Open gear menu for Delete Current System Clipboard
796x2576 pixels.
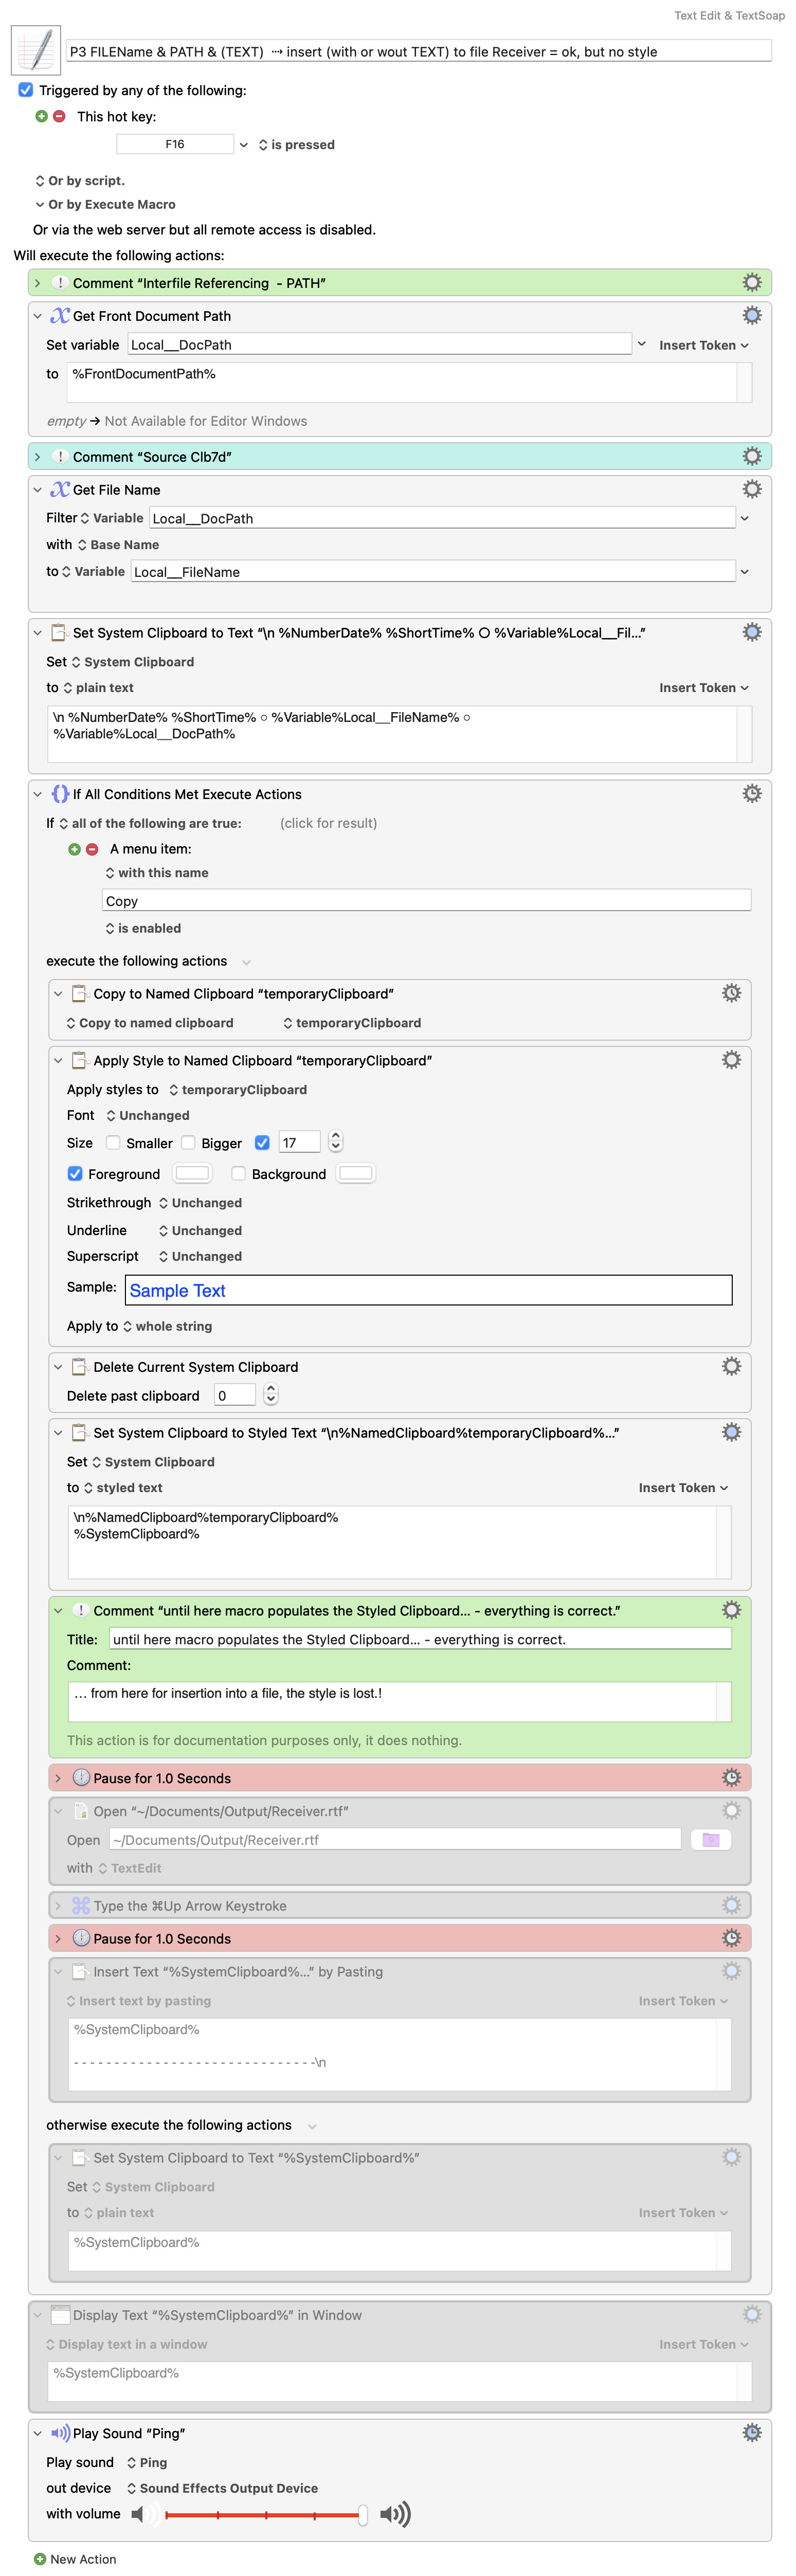coord(732,1367)
